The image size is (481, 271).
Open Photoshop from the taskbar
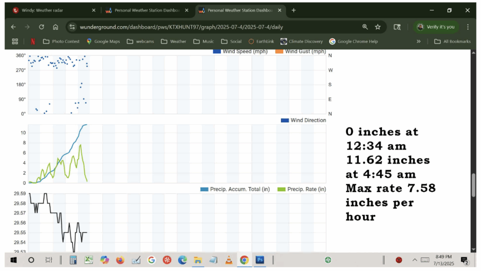tap(260, 260)
